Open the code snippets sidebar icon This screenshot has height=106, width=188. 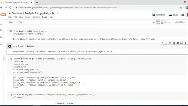point(1,37)
